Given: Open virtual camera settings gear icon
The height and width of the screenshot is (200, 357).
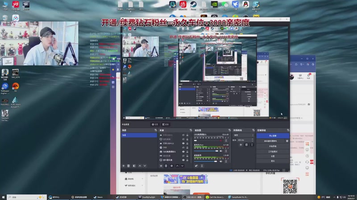Looking at the screenshot, I should (x=287, y=141).
